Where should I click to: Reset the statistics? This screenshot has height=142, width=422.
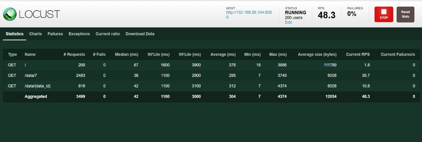(405, 15)
